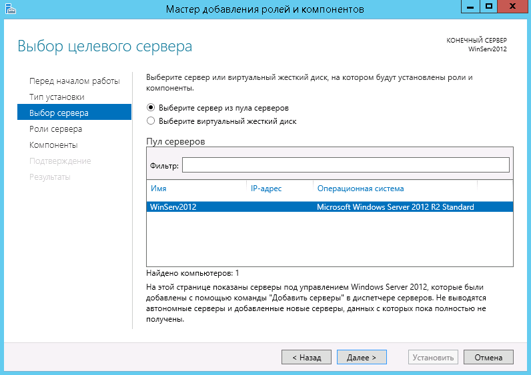
Task: Go to 'Перед началом работы' step
Action: 74,81
